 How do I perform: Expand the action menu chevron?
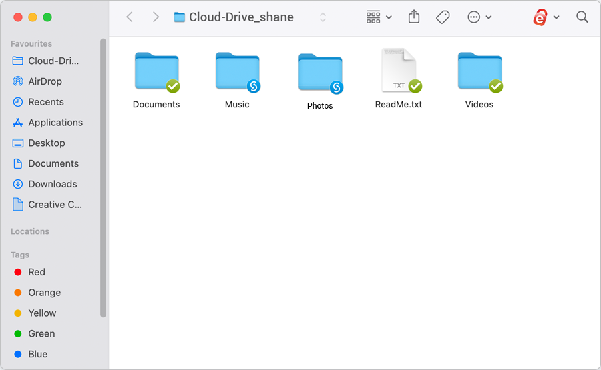pos(489,17)
